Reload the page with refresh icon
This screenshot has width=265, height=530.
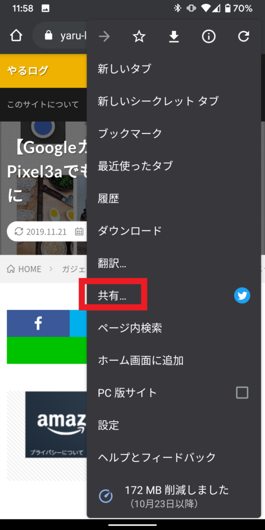[243, 37]
